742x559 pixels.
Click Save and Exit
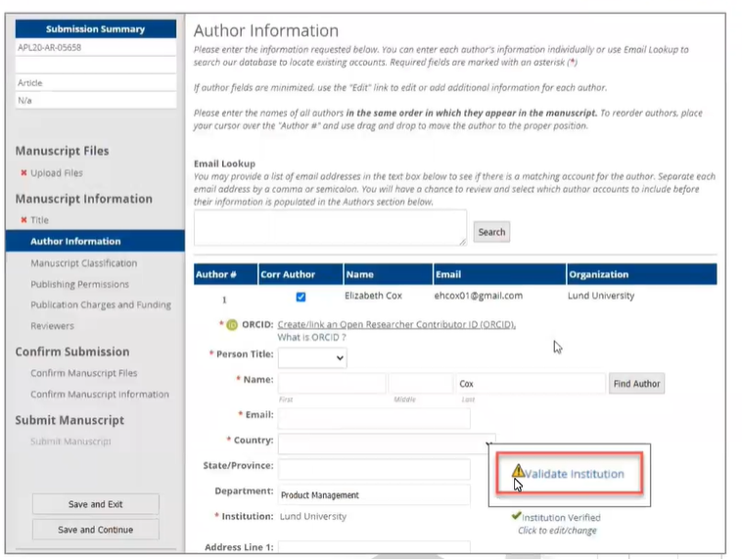pyautogui.click(x=96, y=504)
